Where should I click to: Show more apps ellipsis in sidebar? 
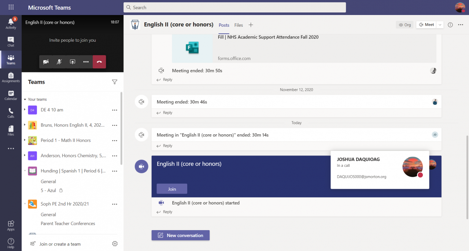click(11, 149)
